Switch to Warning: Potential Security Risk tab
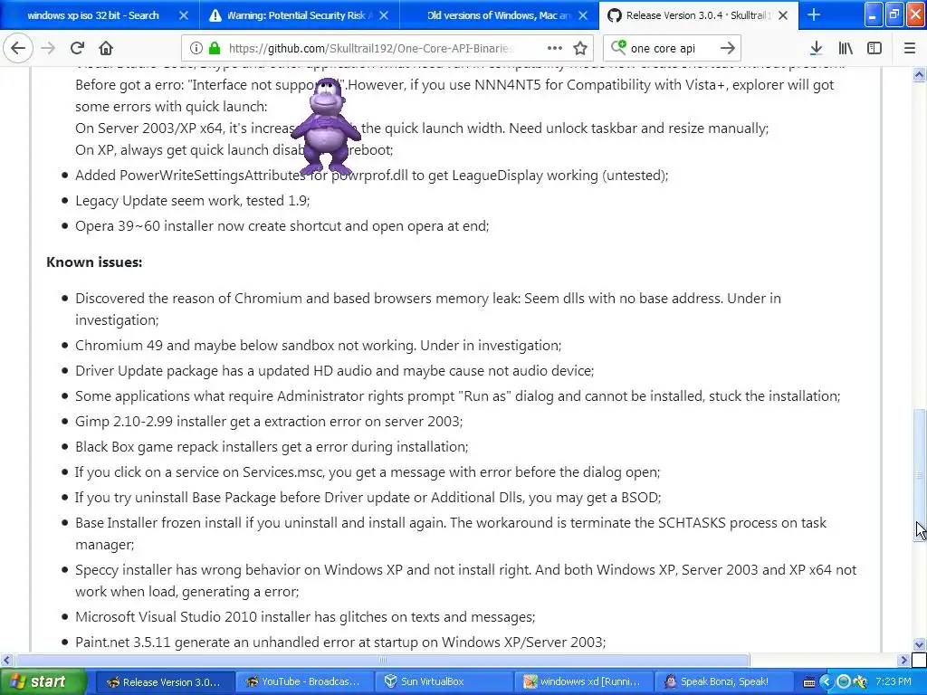 (x=299, y=15)
